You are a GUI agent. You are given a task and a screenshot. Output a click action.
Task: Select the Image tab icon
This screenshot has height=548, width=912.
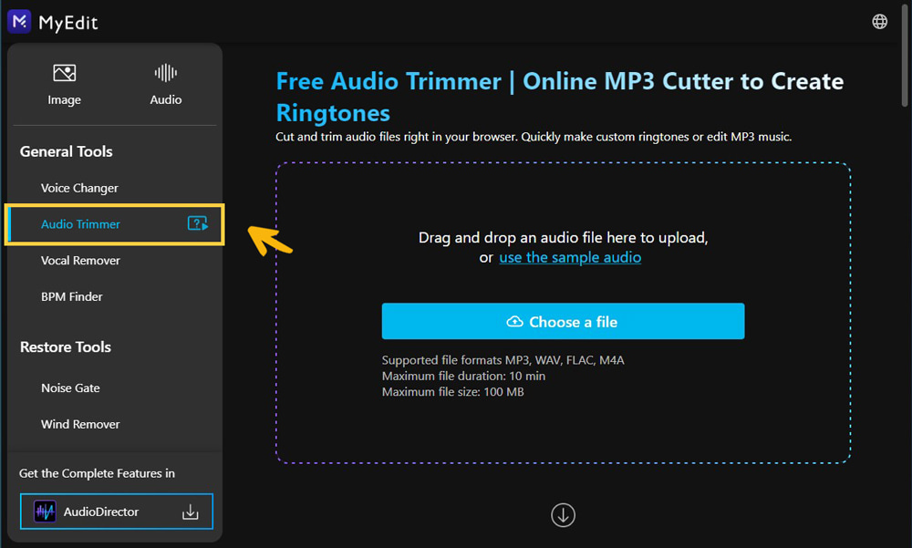coord(64,73)
